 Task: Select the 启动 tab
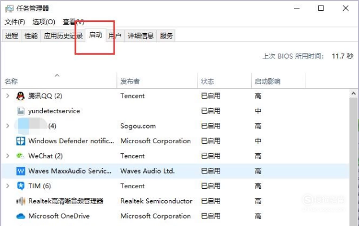(x=95, y=35)
